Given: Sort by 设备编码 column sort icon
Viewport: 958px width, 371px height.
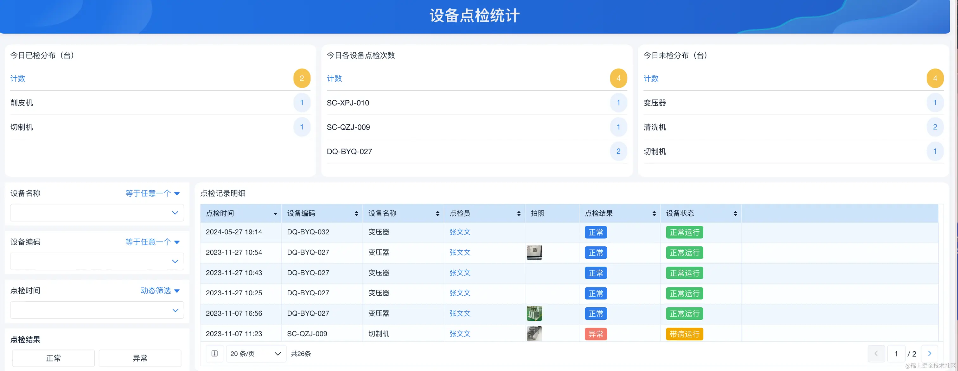Looking at the screenshot, I should click(x=356, y=213).
